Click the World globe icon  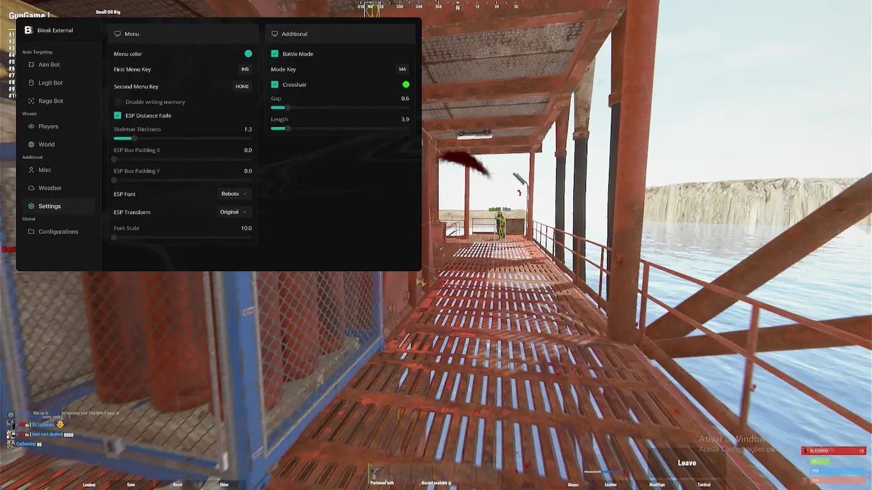[31, 144]
